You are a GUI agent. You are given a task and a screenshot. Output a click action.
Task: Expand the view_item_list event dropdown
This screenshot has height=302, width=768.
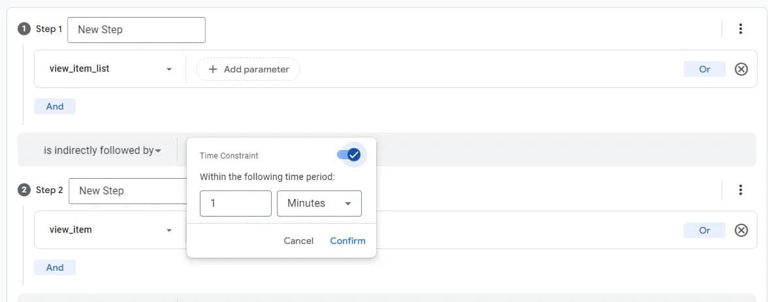click(169, 69)
